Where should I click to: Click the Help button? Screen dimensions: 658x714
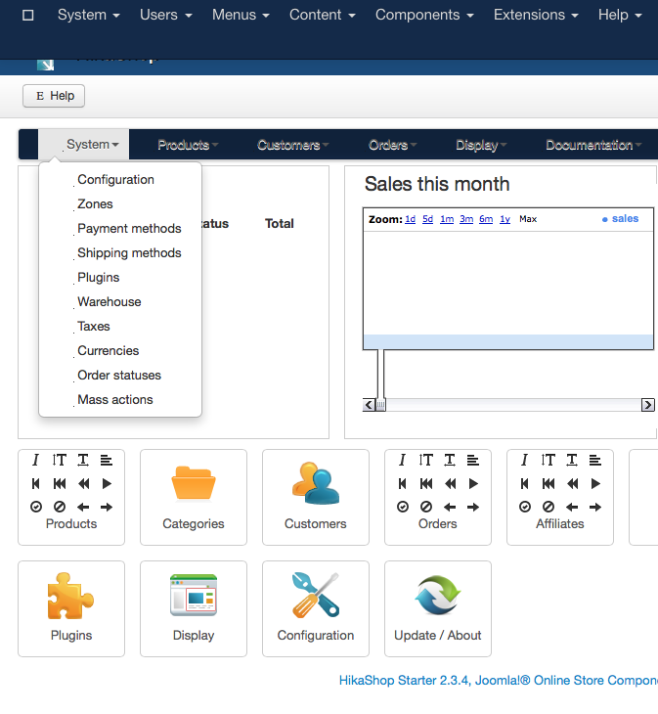(54, 96)
